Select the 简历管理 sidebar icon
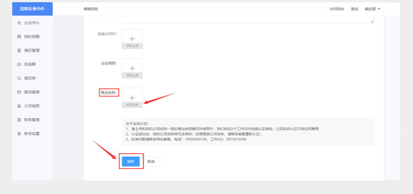The width and height of the screenshot is (413, 194). (x=19, y=51)
